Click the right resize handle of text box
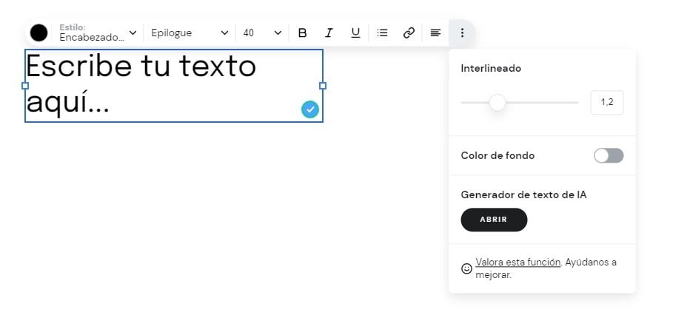The image size is (690, 335). click(x=323, y=86)
